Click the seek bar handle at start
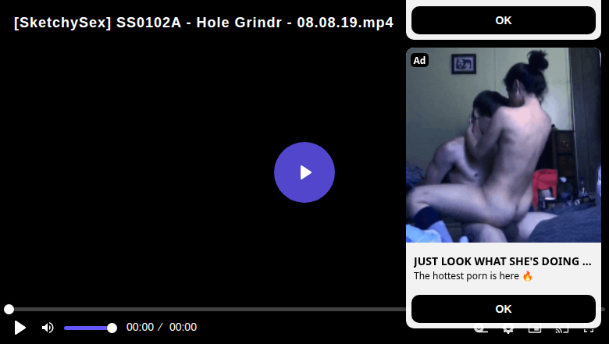This screenshot has height=344, width=609. (9, 310)
